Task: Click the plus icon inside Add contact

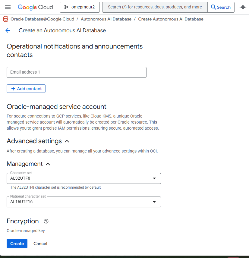Action: pyautogui.click(x=13, y=88)
